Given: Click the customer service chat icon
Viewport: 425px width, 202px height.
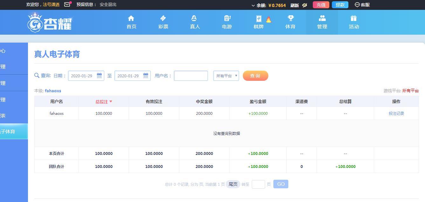Looking at the screenshot, I should click(x=357, y=5).
